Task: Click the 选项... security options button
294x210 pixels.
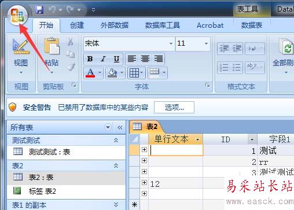Action: 174,108
